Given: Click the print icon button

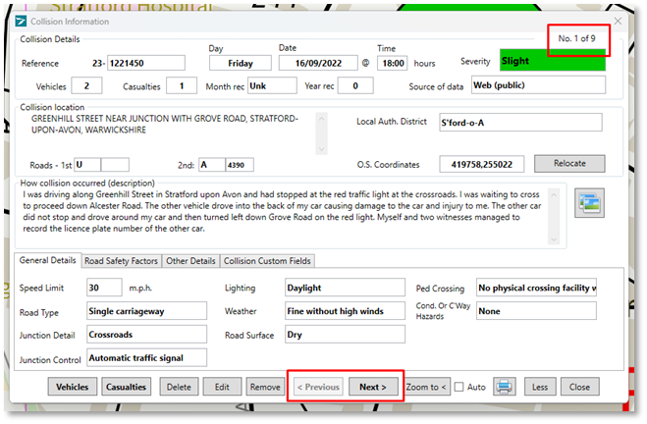Looking at the screenshot, I should click(x=505, y=387).
